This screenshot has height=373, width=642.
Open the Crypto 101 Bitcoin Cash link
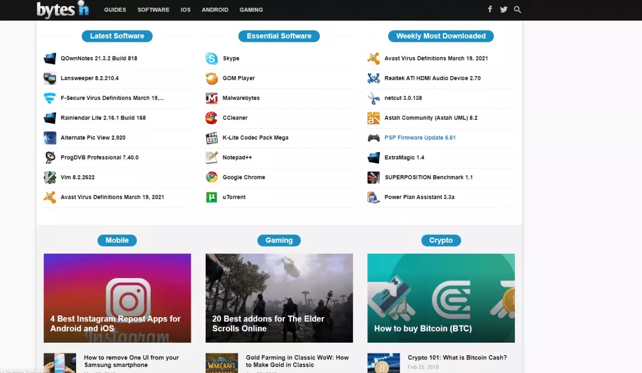coord(457,358)
